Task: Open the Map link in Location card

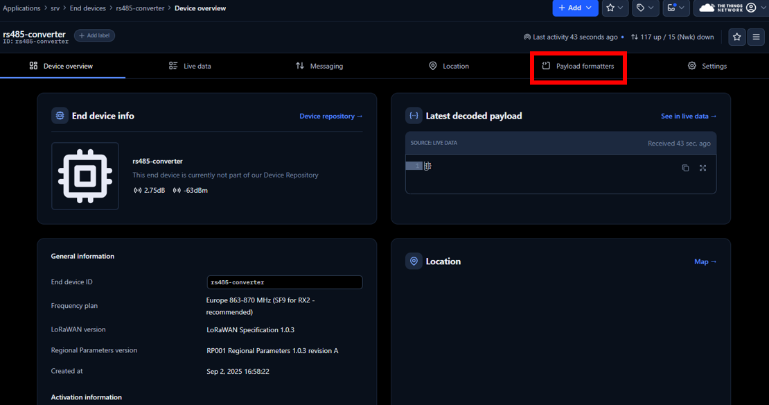Action: pos(705,261)
